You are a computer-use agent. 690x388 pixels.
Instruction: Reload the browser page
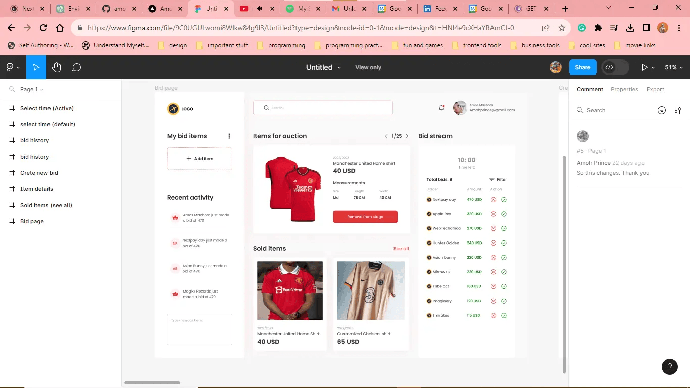point(43,28)
